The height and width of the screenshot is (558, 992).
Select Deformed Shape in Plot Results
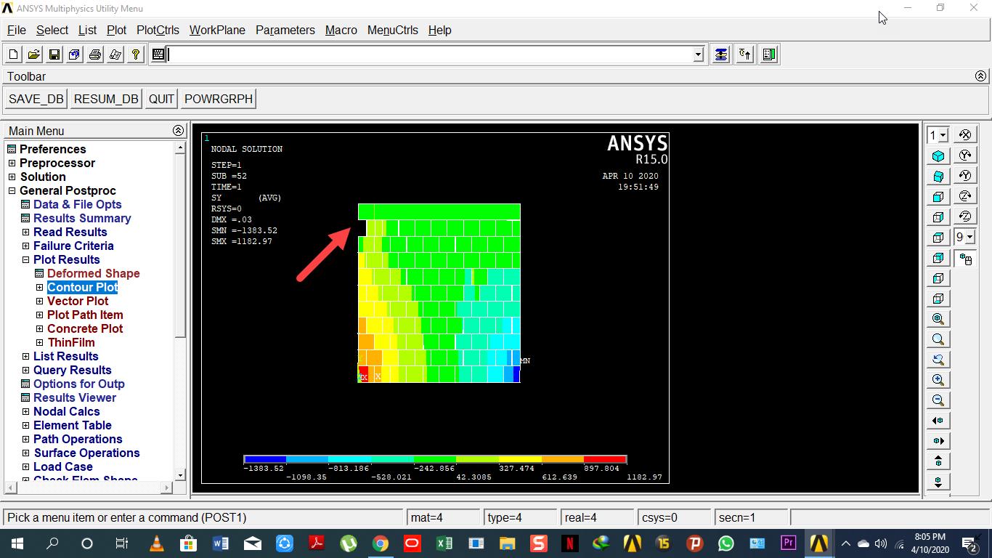click(94, 273)
